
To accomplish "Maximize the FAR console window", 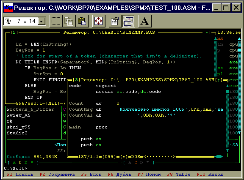I will pyautogui.click(x=226, y=8).
